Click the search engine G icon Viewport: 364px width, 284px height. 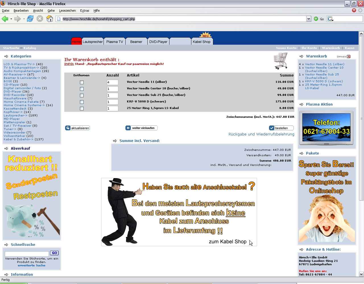[330, 19]
